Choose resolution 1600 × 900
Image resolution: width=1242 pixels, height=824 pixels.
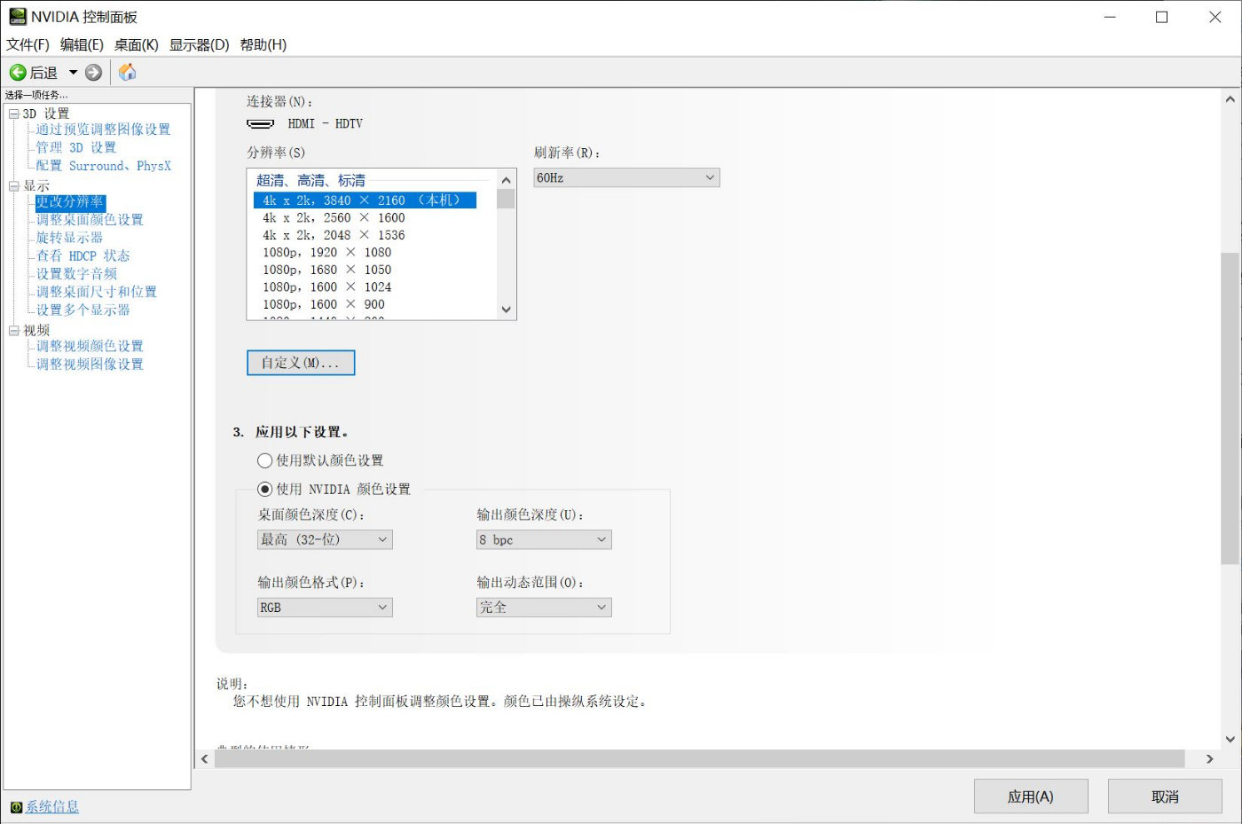(324, 304)
